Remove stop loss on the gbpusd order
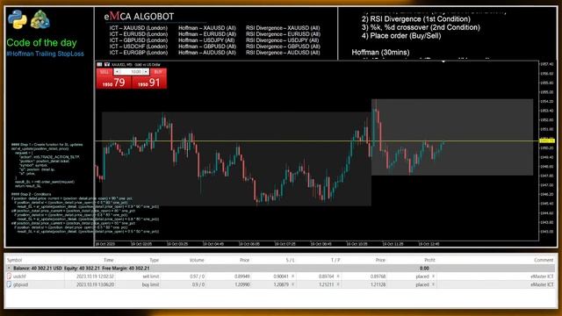The height and width of the screenshot is (316, 562). 292,284
